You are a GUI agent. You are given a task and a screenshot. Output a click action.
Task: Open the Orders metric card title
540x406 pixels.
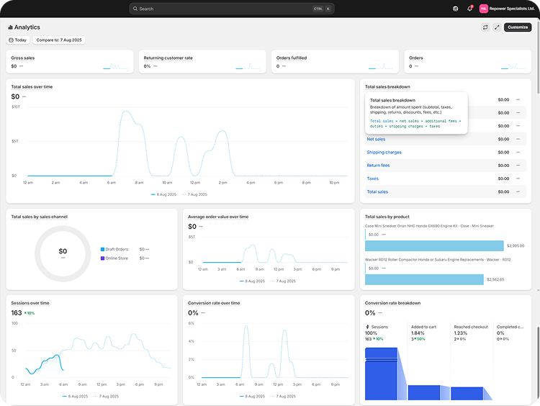pyautogui.click(x=415, y=58)
